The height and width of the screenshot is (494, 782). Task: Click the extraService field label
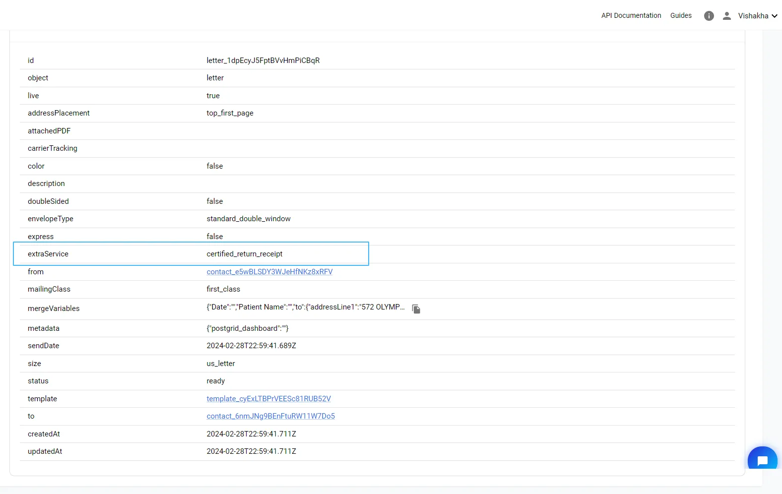48,254
